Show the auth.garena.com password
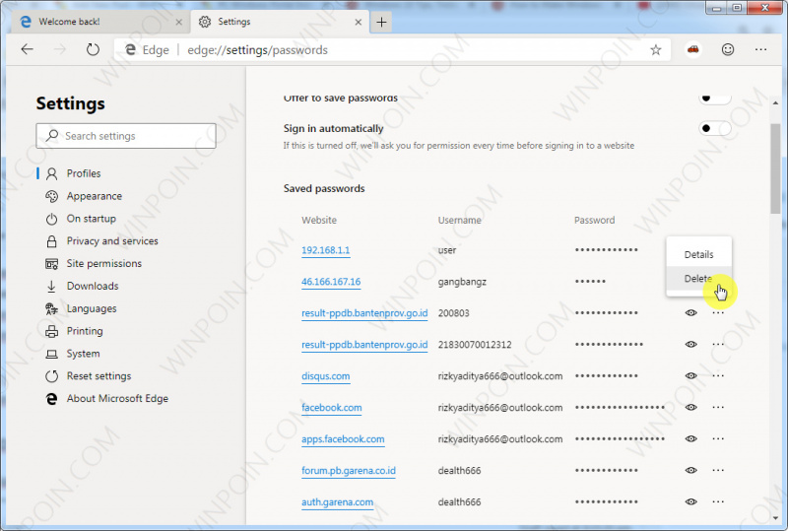Image resolution: width=788 pixels, height=531 pixels. [691, 501]
